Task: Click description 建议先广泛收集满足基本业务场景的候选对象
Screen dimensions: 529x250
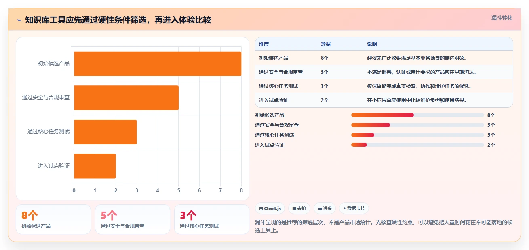Action: (x=418, y=58)
